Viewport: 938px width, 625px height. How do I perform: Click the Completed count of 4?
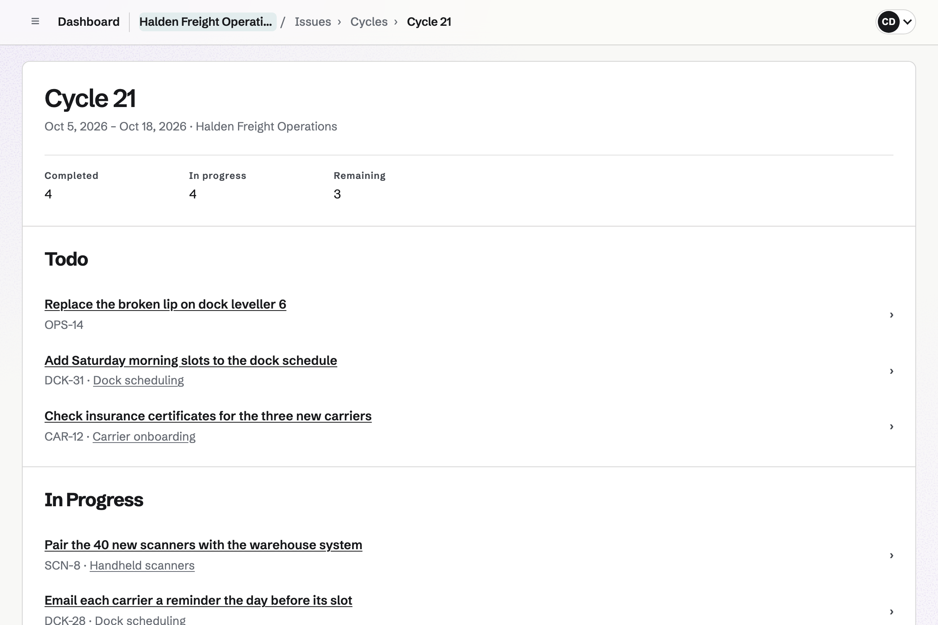48,194
